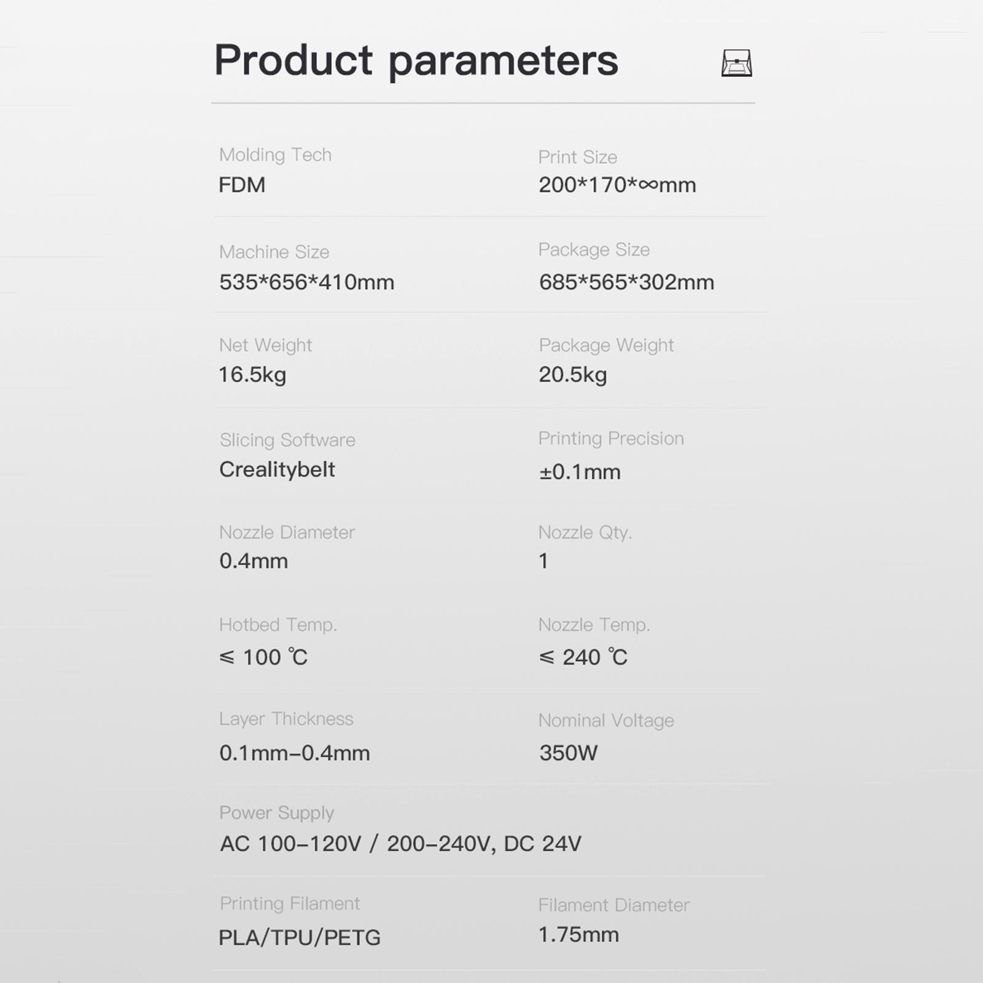The image size is (983, 983).
Task: Select the 20.5kg package weight value
Action: click(x=572, y=375)
